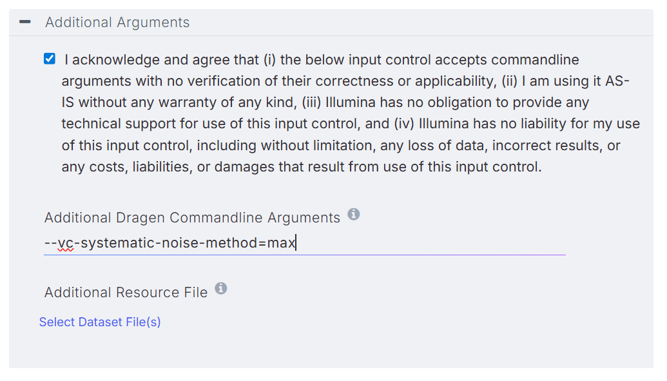Focus the Dragen commandline arguments text field

click(x=304, y=244)
